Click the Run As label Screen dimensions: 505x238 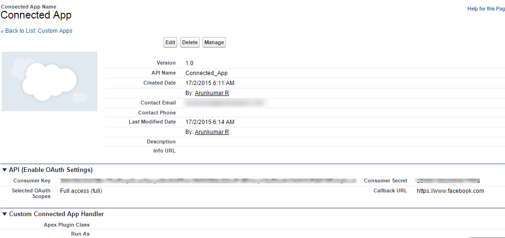80,234
